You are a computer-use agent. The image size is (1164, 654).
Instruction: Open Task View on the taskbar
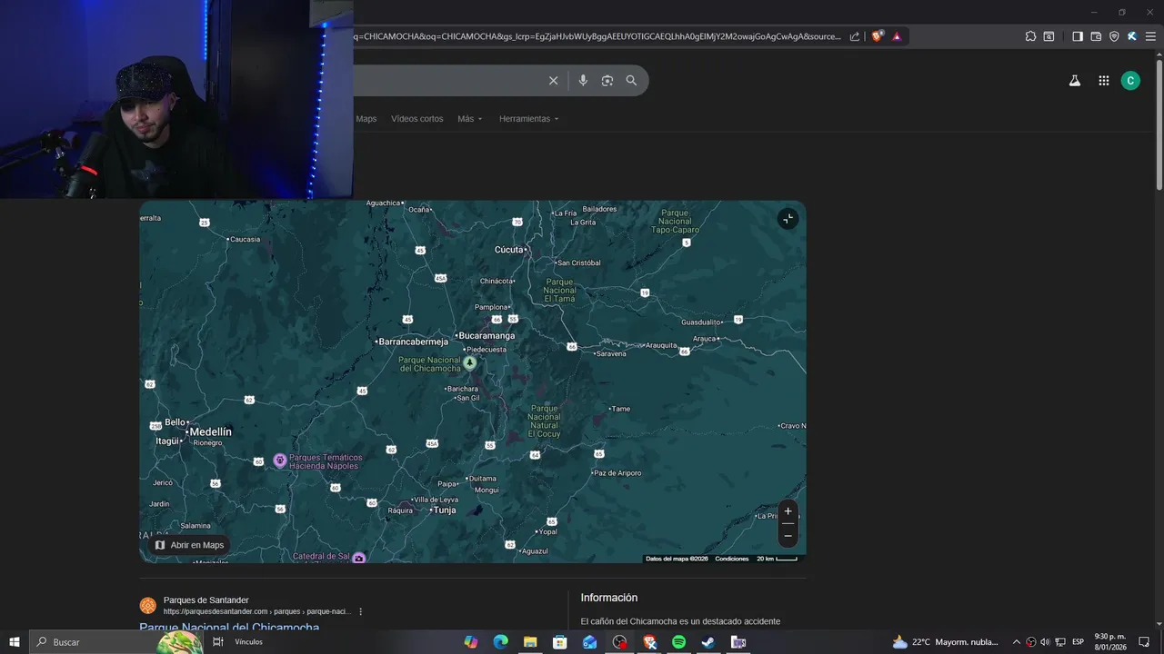(x=218, y=642)
